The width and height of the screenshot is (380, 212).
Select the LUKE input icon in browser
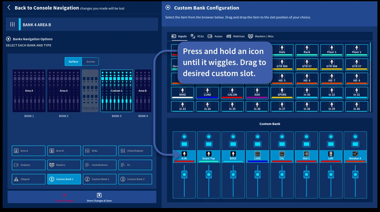pos(208,93)
